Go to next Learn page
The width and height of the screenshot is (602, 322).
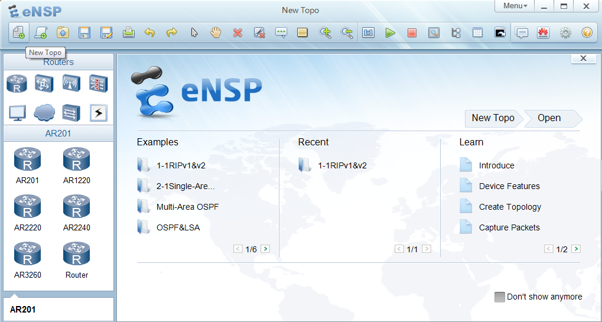(576, 249)
